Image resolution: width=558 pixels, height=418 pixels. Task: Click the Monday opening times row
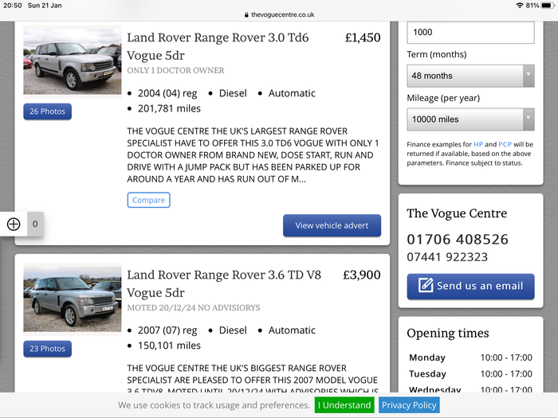[470, 357]
